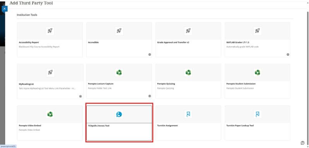Image resolution: width=309 pixels, height=148 pixels.
Task: Select the Turnitin Assignment icon
Action: tap(188, 114)
